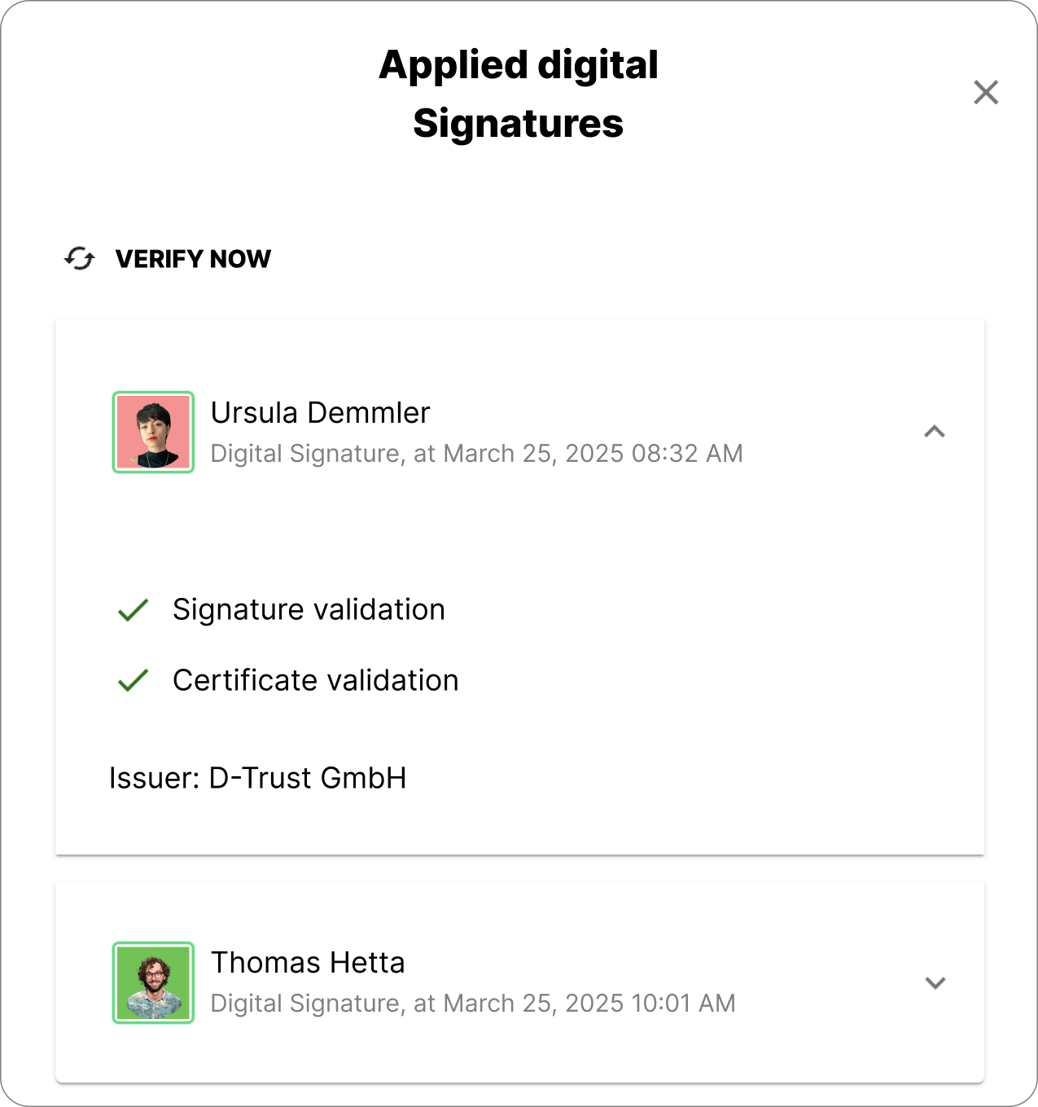Click the Certificate validation checkmark icon

coord(133,680)
